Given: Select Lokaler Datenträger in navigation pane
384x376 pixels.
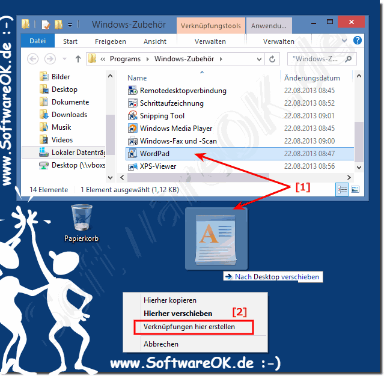Looking at the screenshot, I should (x=64, y=153).
